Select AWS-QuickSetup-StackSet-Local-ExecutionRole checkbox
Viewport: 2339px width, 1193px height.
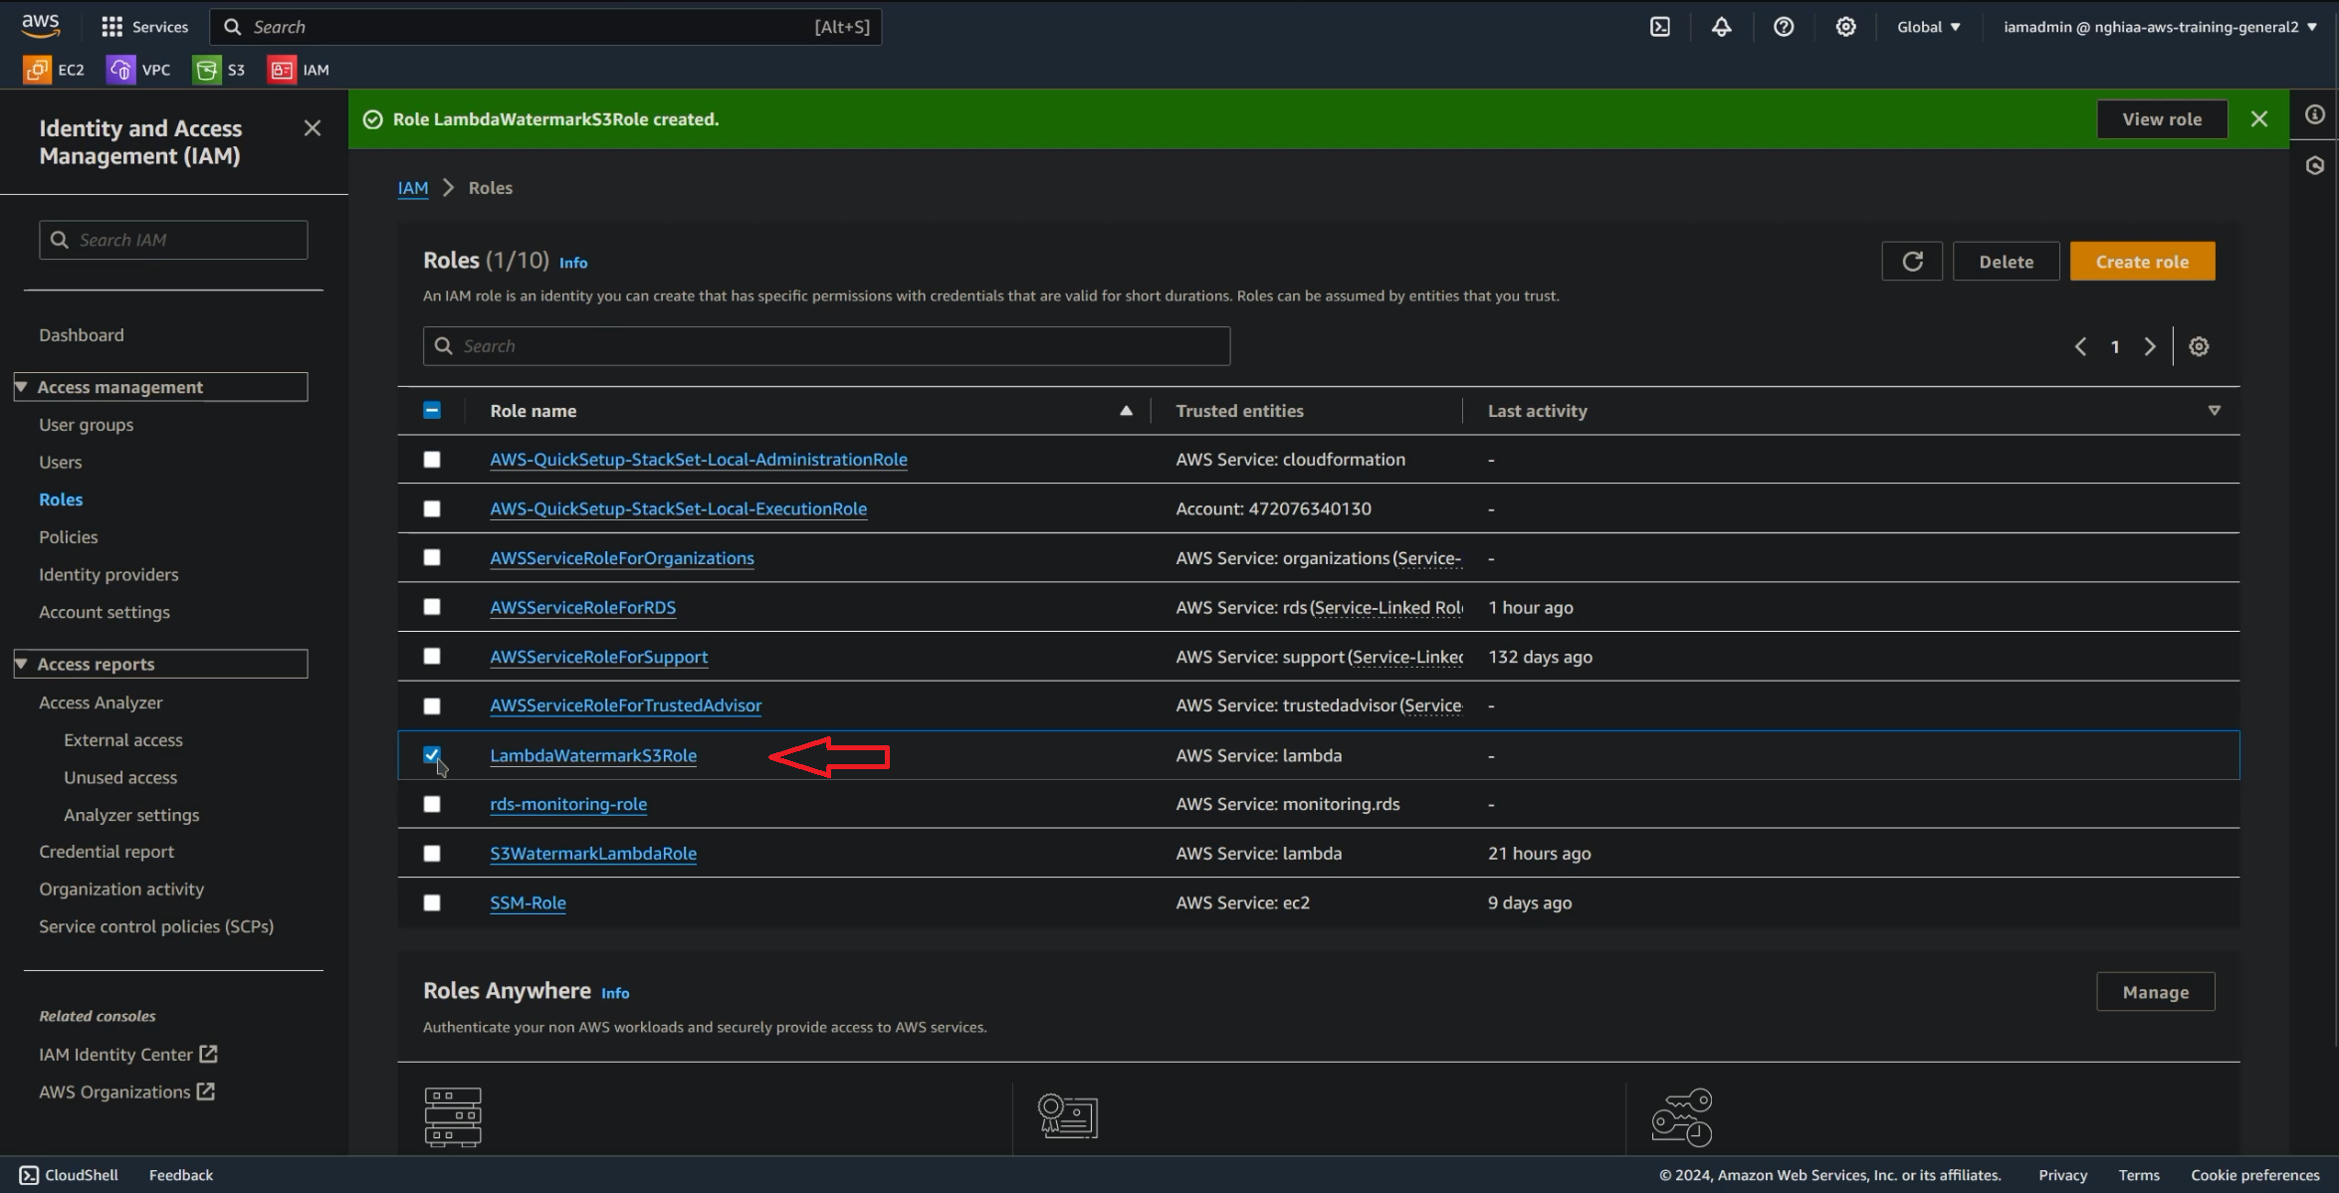click(x=432, y=509)
